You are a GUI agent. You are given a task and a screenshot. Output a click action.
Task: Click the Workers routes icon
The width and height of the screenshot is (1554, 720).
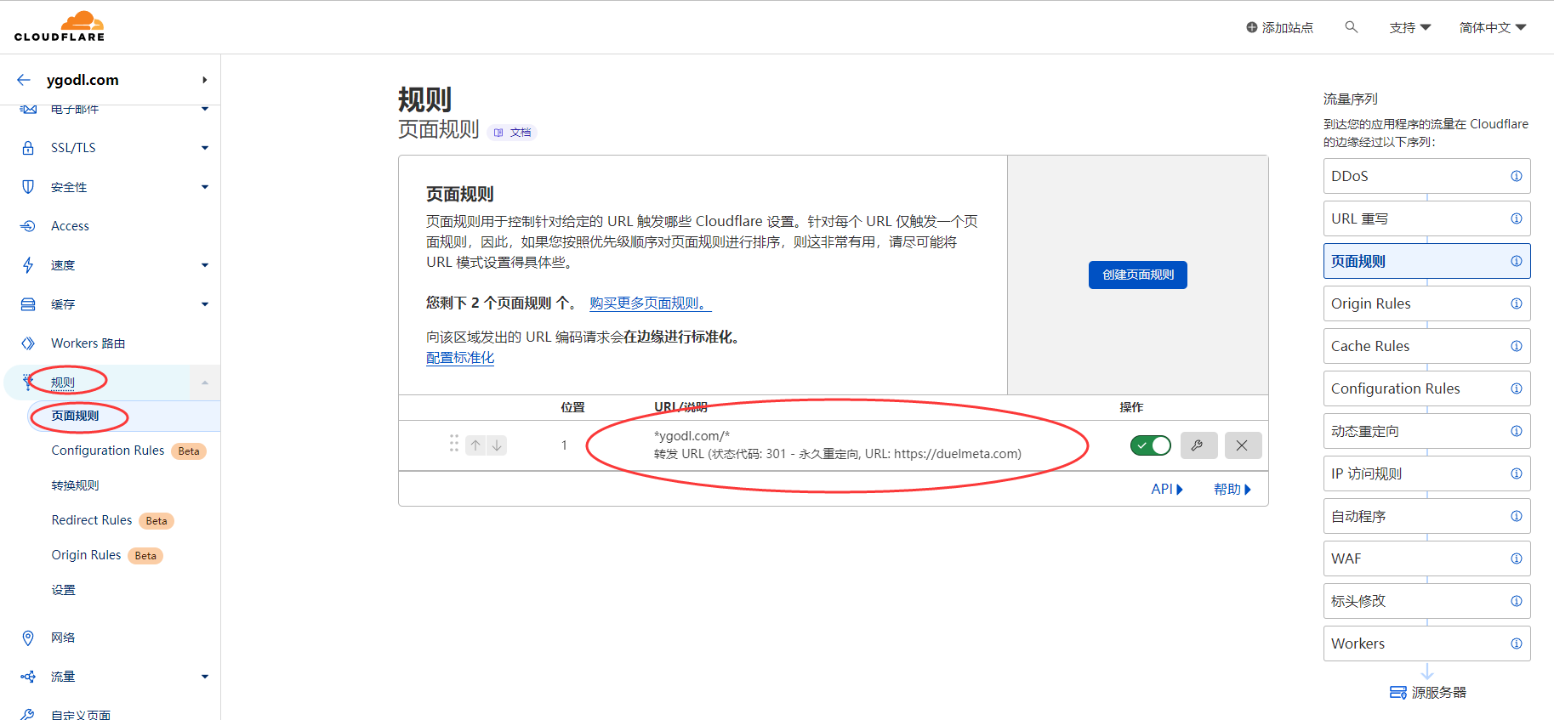28,343
